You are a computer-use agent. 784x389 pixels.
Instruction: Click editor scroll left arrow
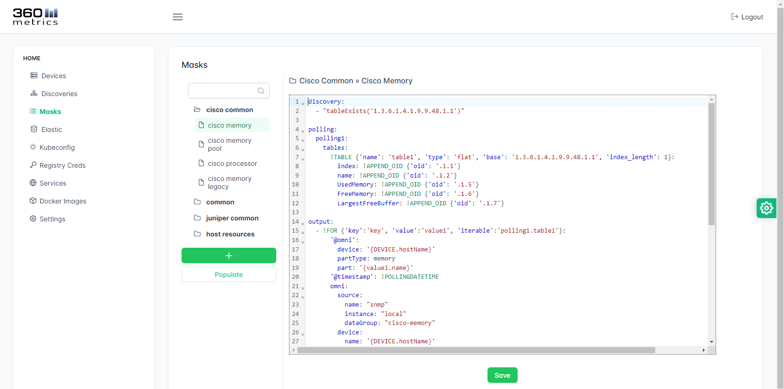(x=293, y=350)
